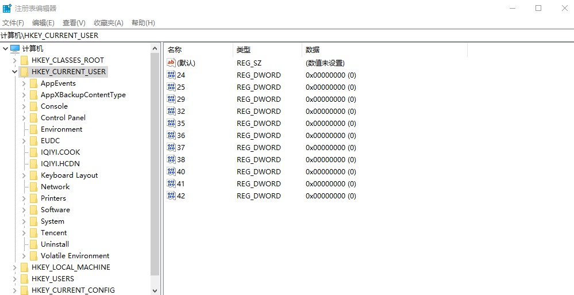
Task: Click the Registry Editor app icon in title bar
Action: 7,8
